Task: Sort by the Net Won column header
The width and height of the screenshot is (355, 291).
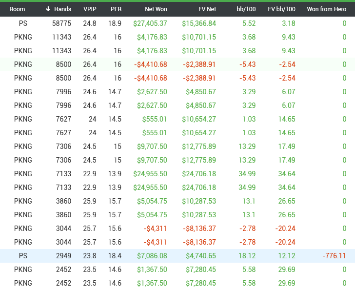Action: point(156,9)
